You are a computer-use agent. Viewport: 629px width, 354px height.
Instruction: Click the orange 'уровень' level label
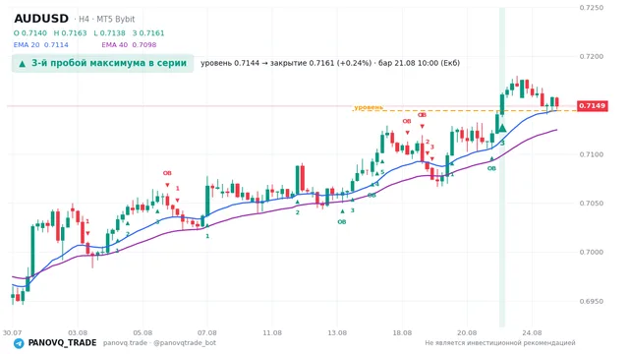tap(369, 107)
